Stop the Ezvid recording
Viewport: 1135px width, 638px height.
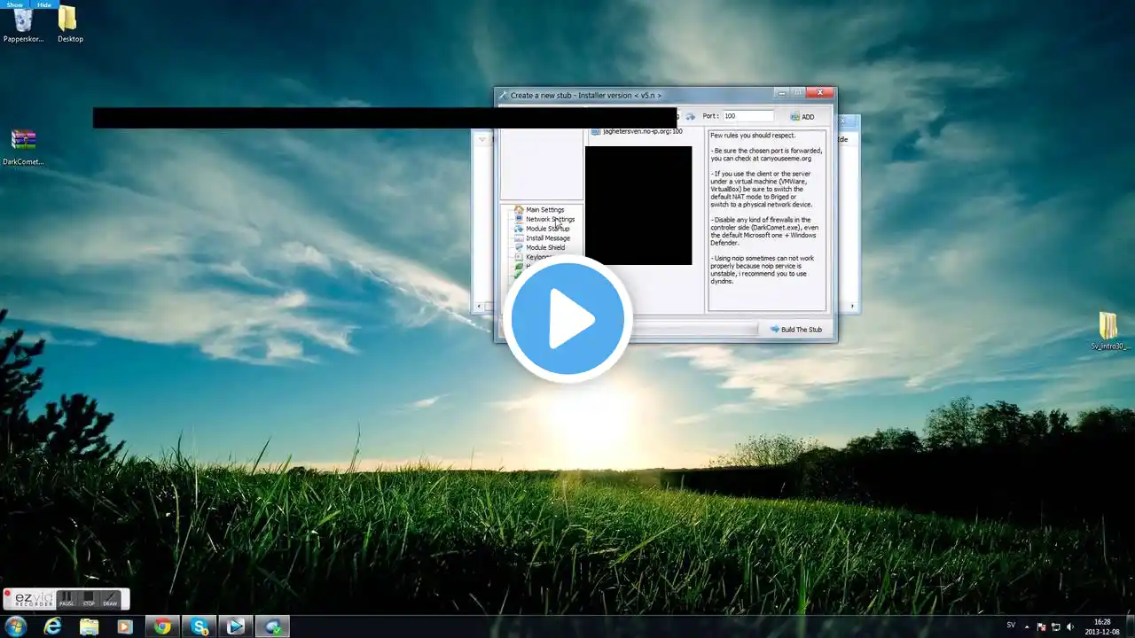coord(89,599)
